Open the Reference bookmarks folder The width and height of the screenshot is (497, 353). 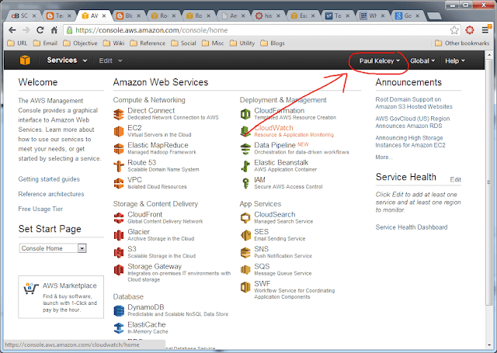148,43
